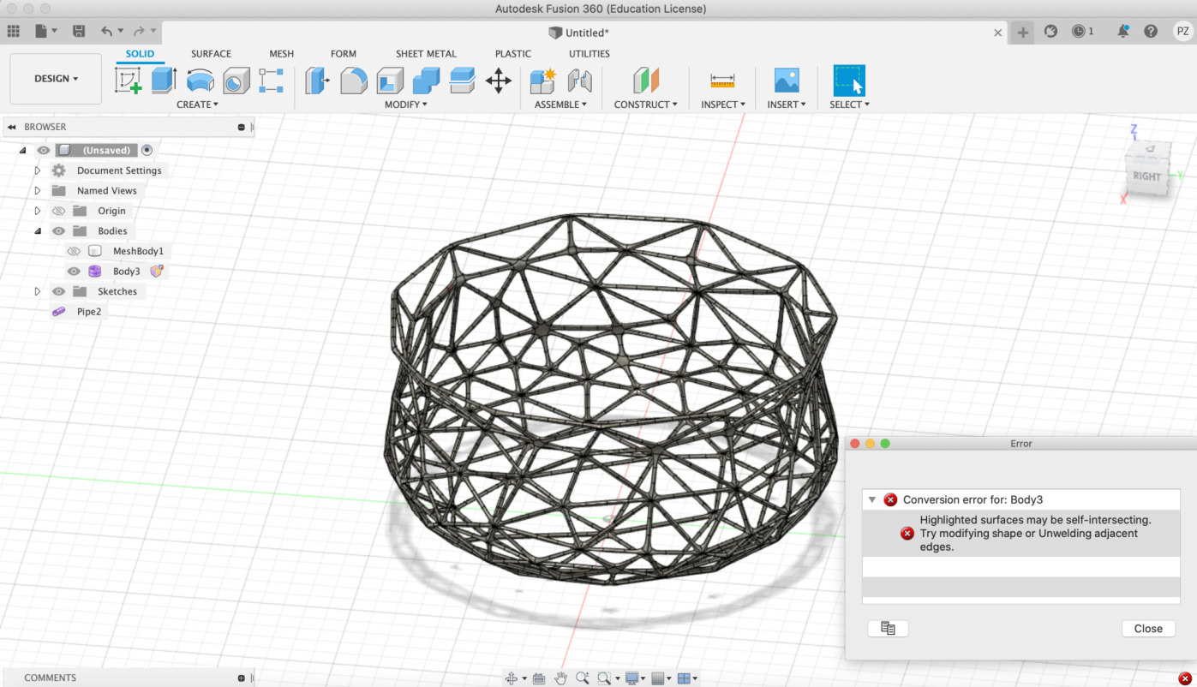The height and width of the screenshot is (687, 1197).
Task: Expand the Document Settings node
Action: [x=37, y=170]
